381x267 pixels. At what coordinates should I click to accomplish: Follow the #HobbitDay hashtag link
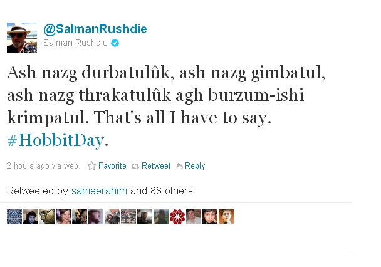[56, 140]
